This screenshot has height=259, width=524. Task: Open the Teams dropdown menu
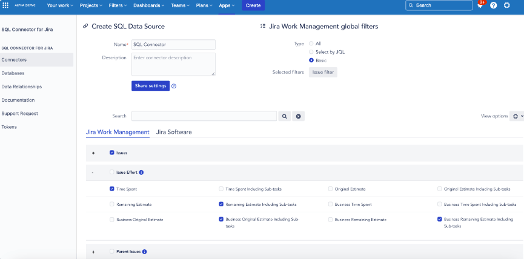tap(180, 5)
